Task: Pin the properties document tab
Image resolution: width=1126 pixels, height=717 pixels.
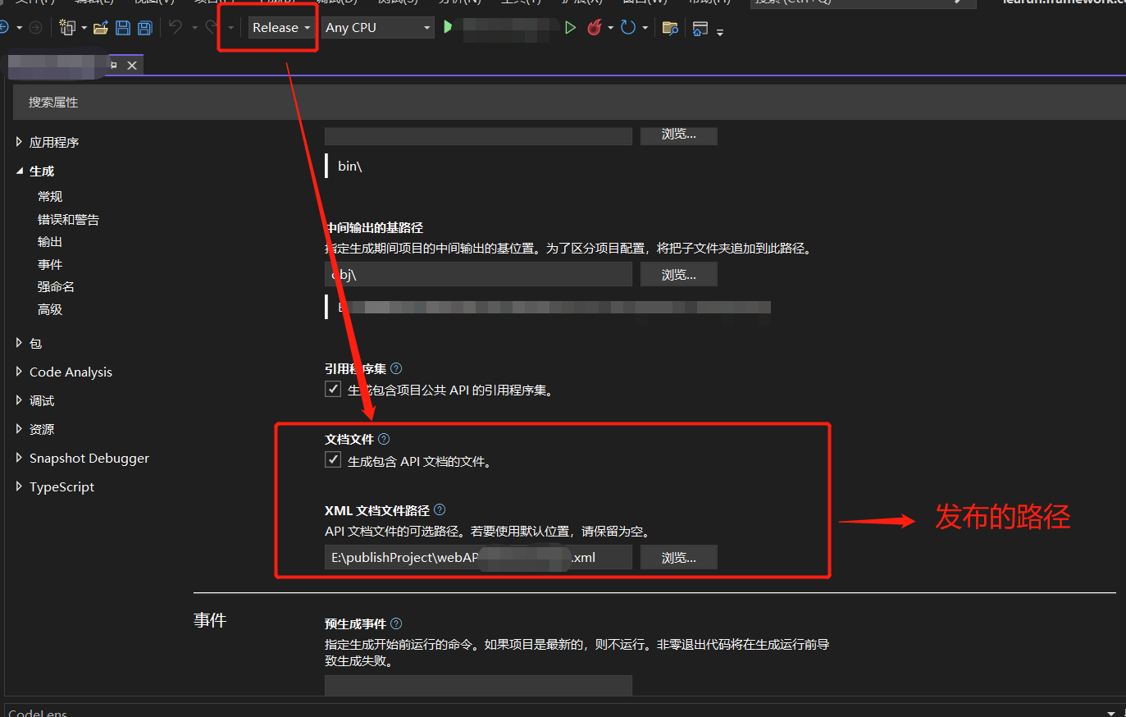Action: (x=113, y=65)
